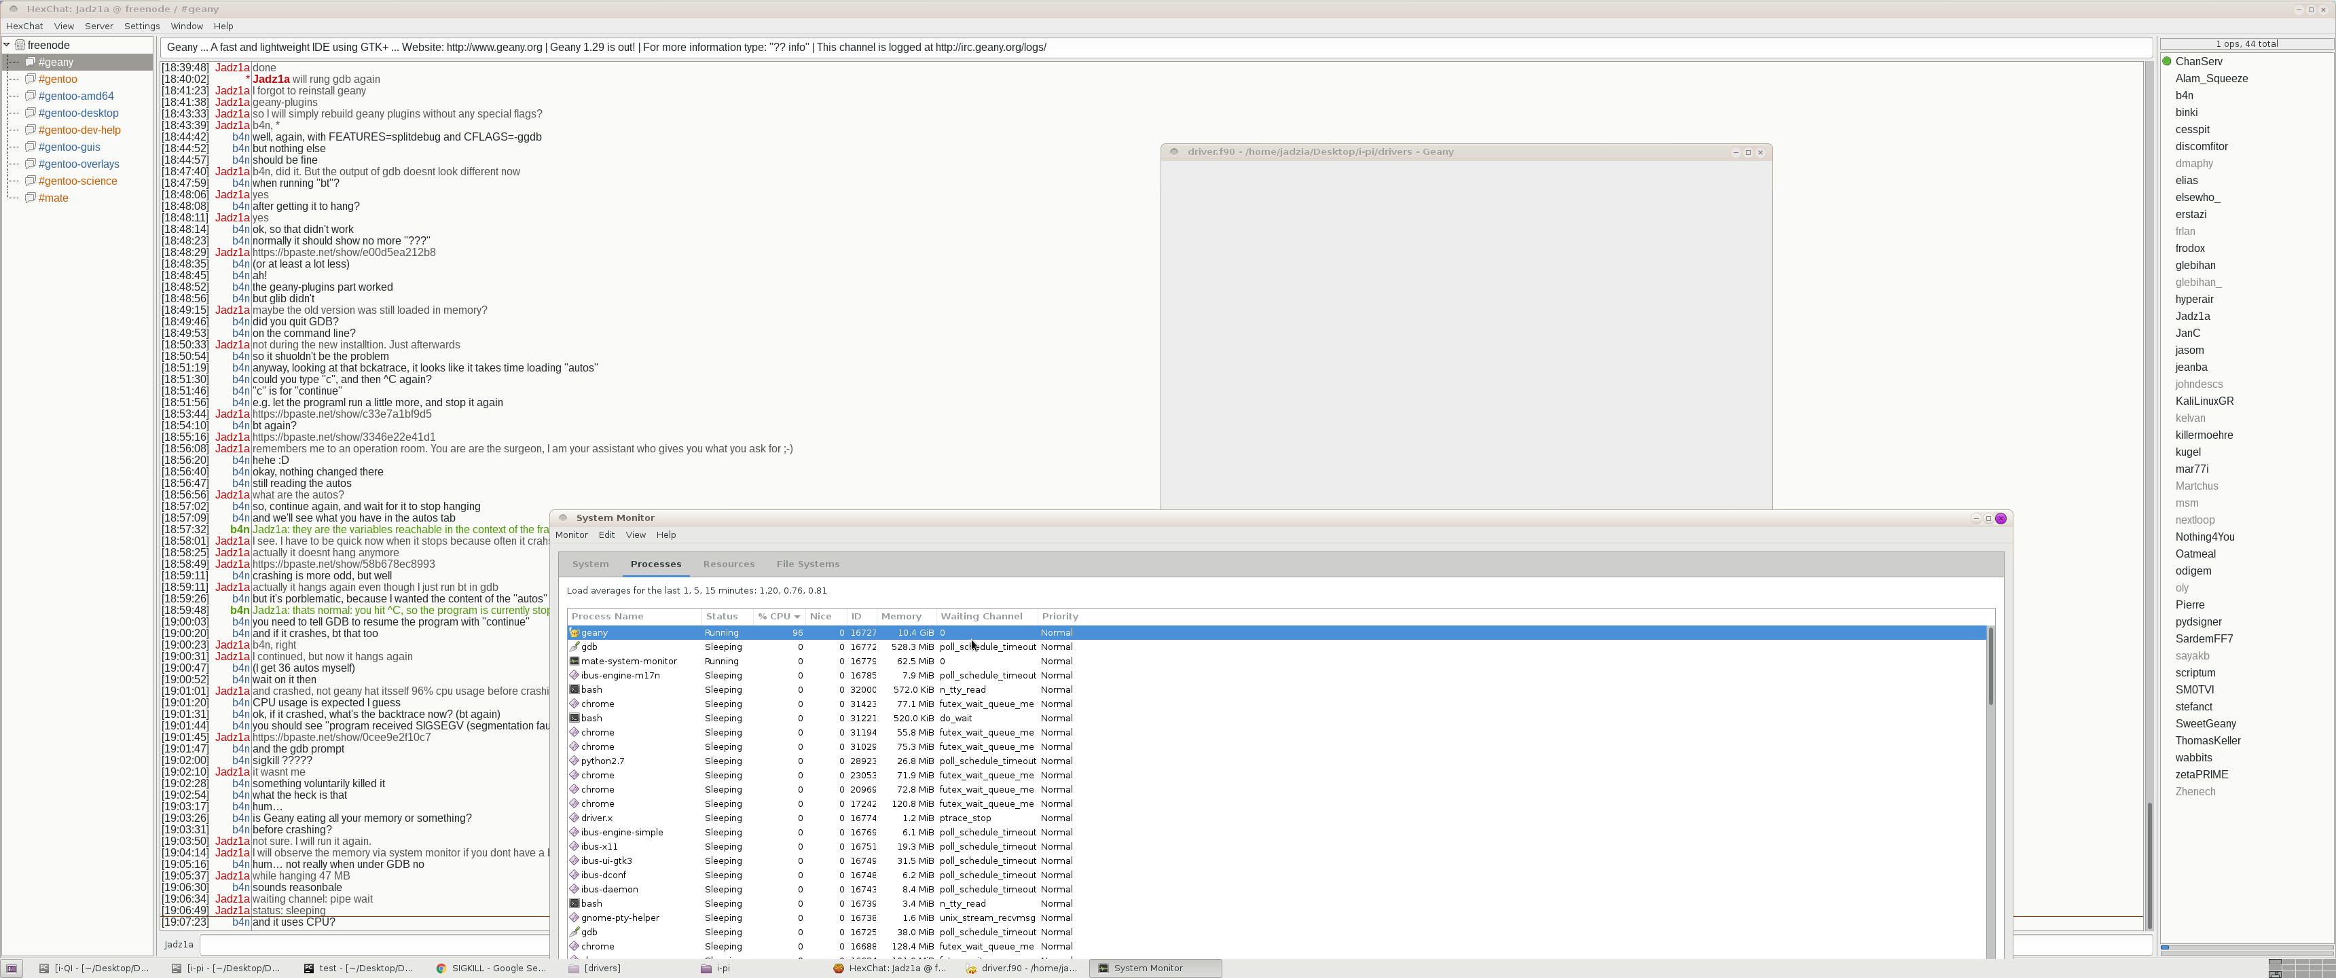Click the gnome-pty-helper process icon
Screen dimensions: 2336x978
point(574,918)
